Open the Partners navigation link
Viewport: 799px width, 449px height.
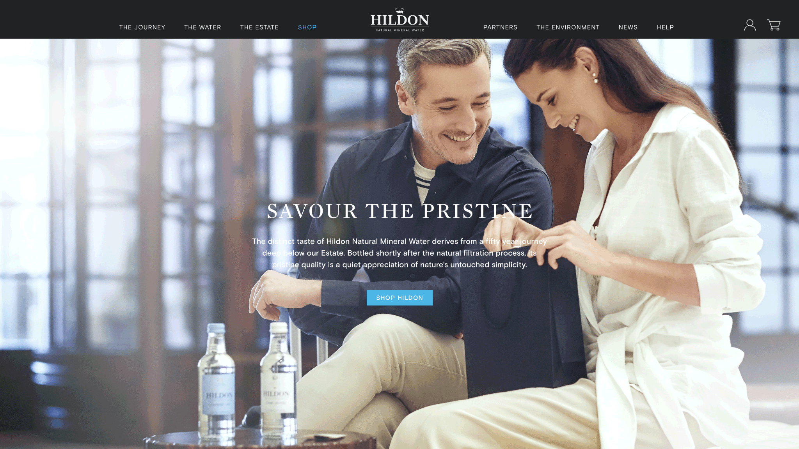[x=500, y=27]
